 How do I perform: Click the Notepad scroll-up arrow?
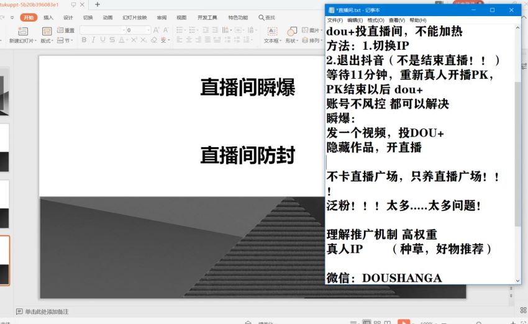click(517, 29)
